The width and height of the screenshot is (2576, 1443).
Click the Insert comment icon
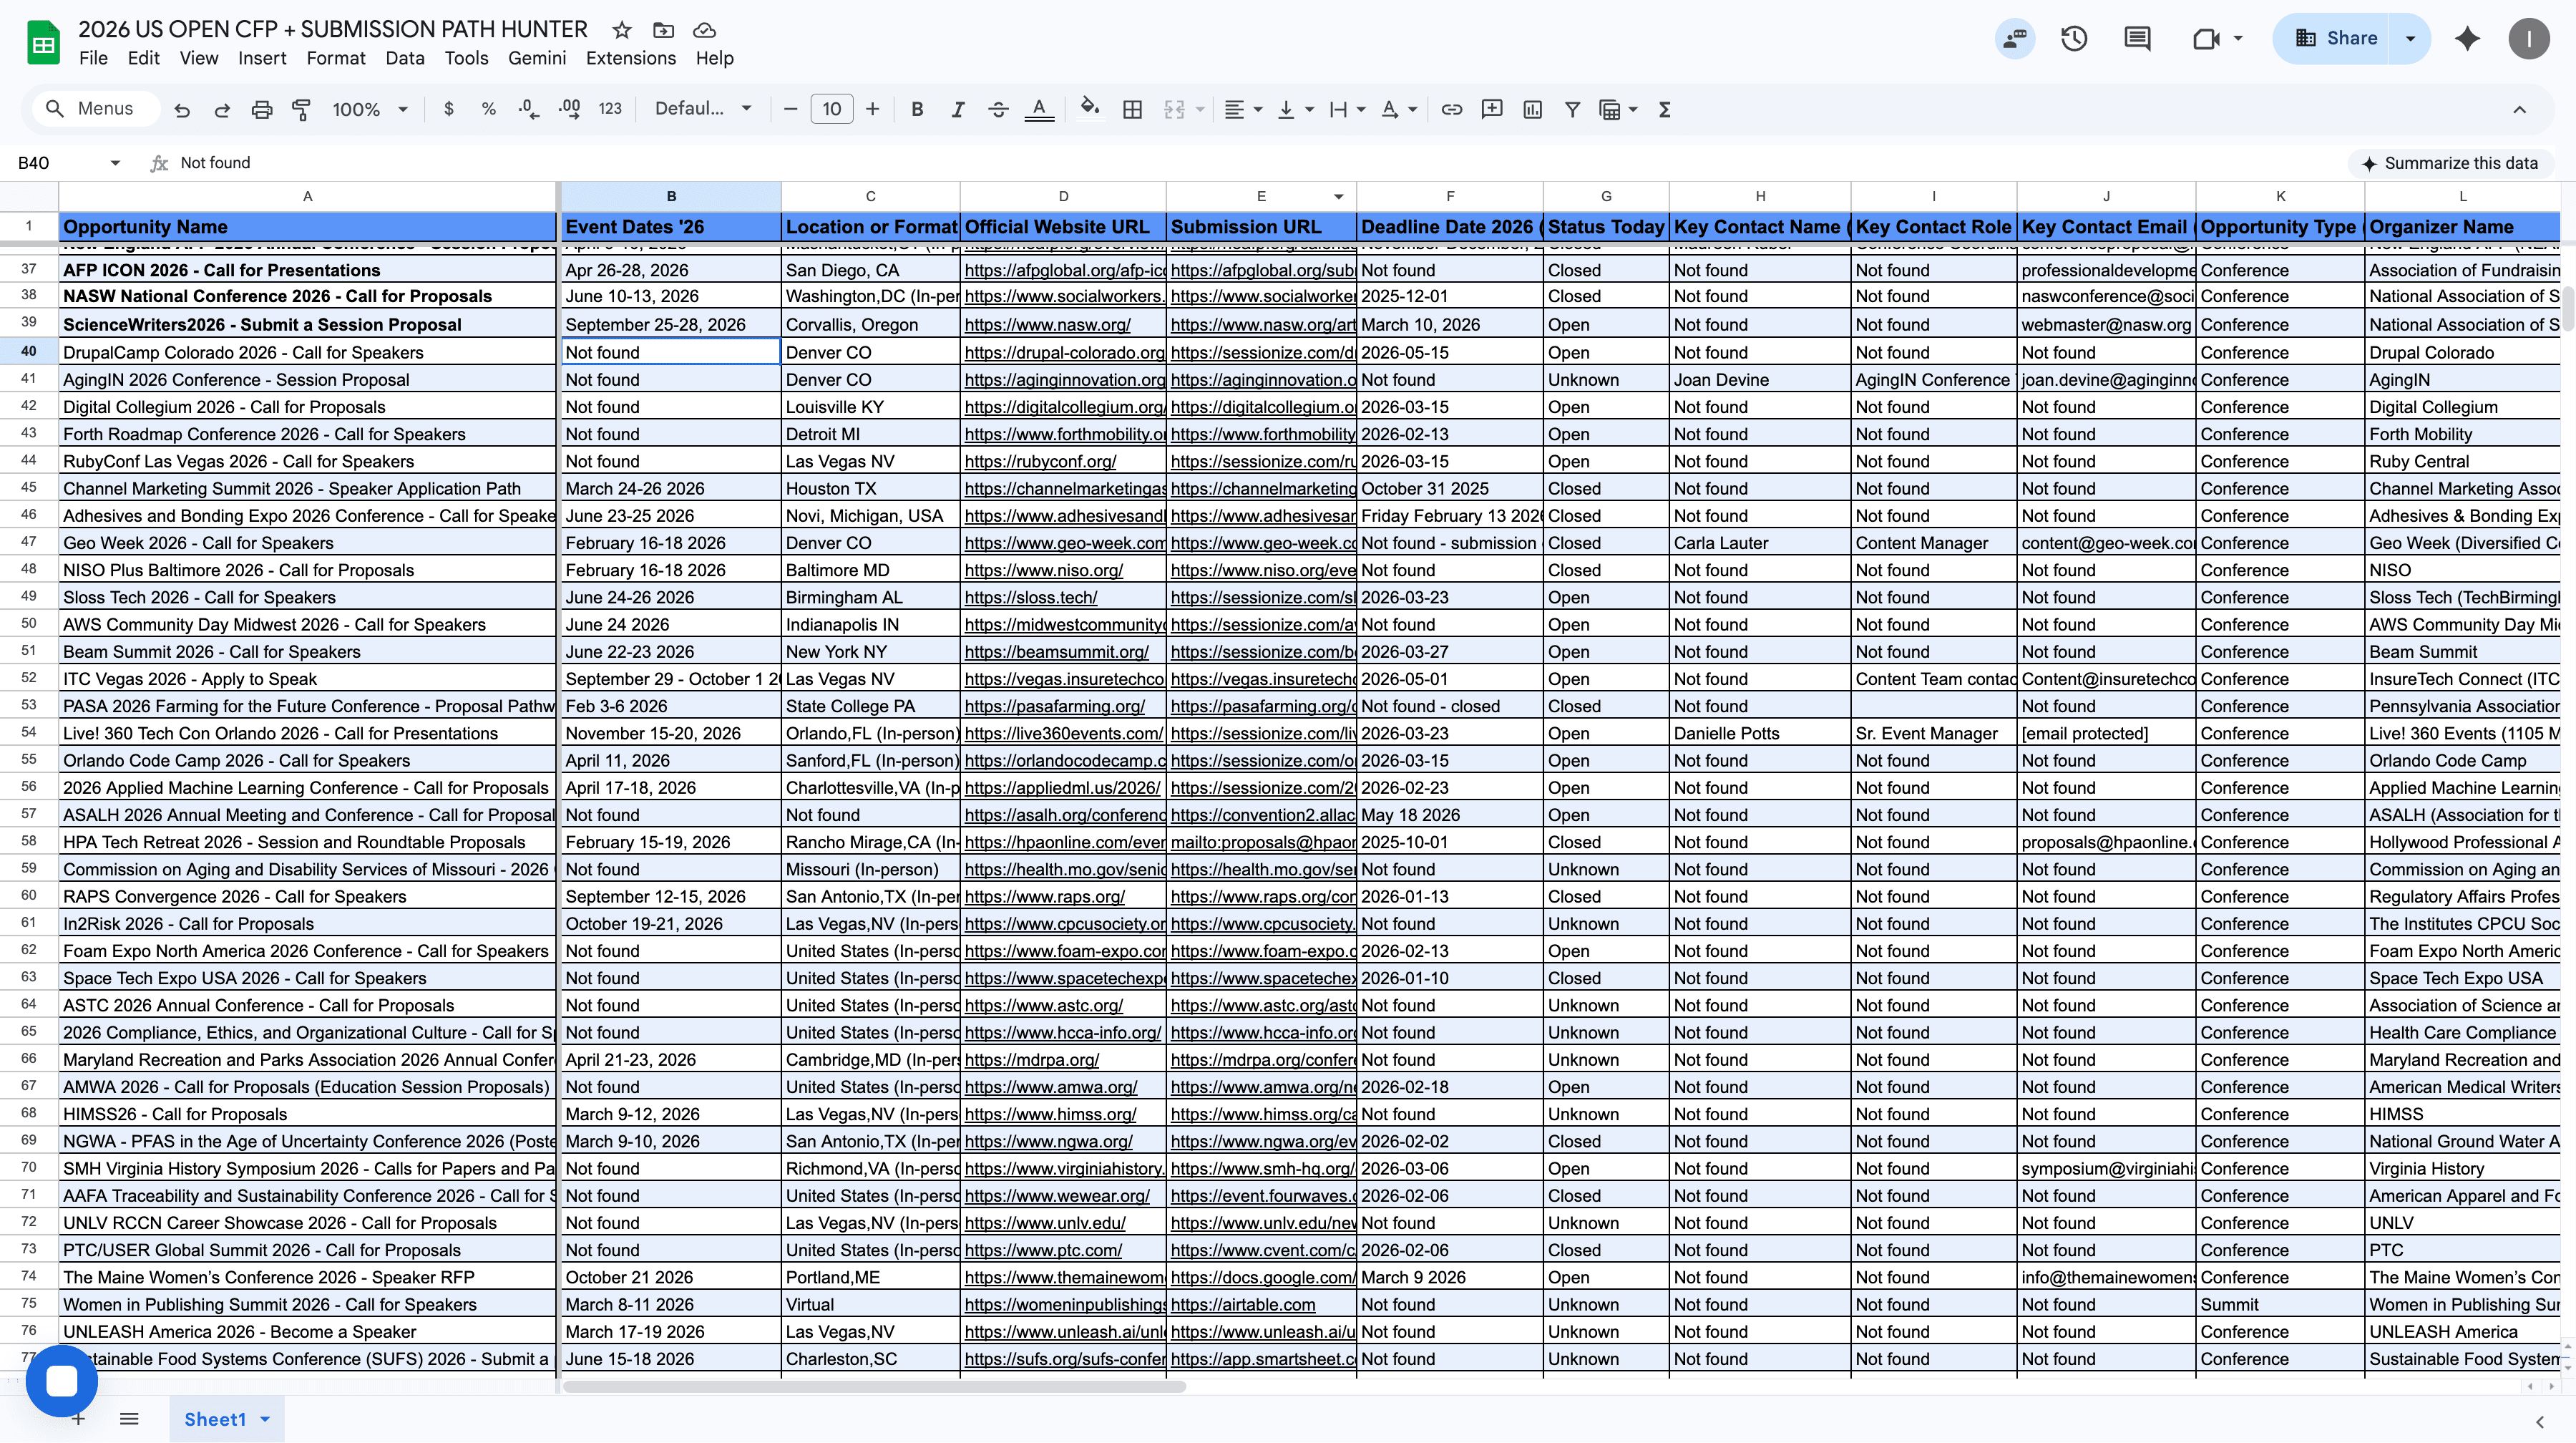coord(1492,110)
